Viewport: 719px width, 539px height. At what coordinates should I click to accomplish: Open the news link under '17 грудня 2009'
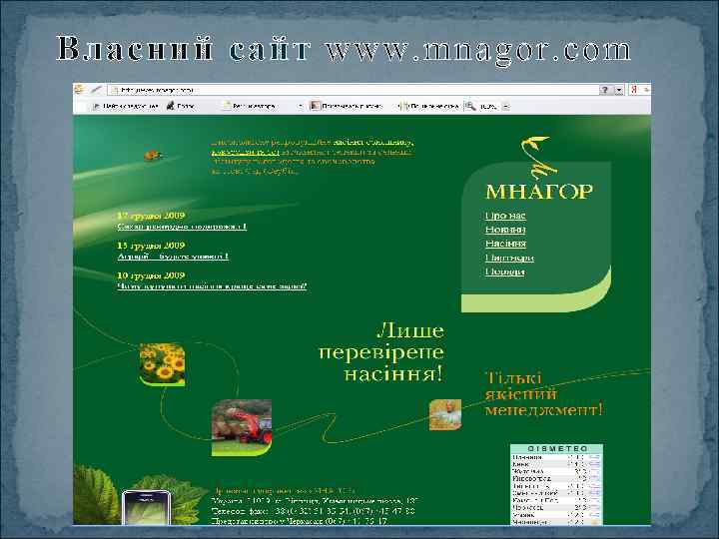(x=182, y=227)
